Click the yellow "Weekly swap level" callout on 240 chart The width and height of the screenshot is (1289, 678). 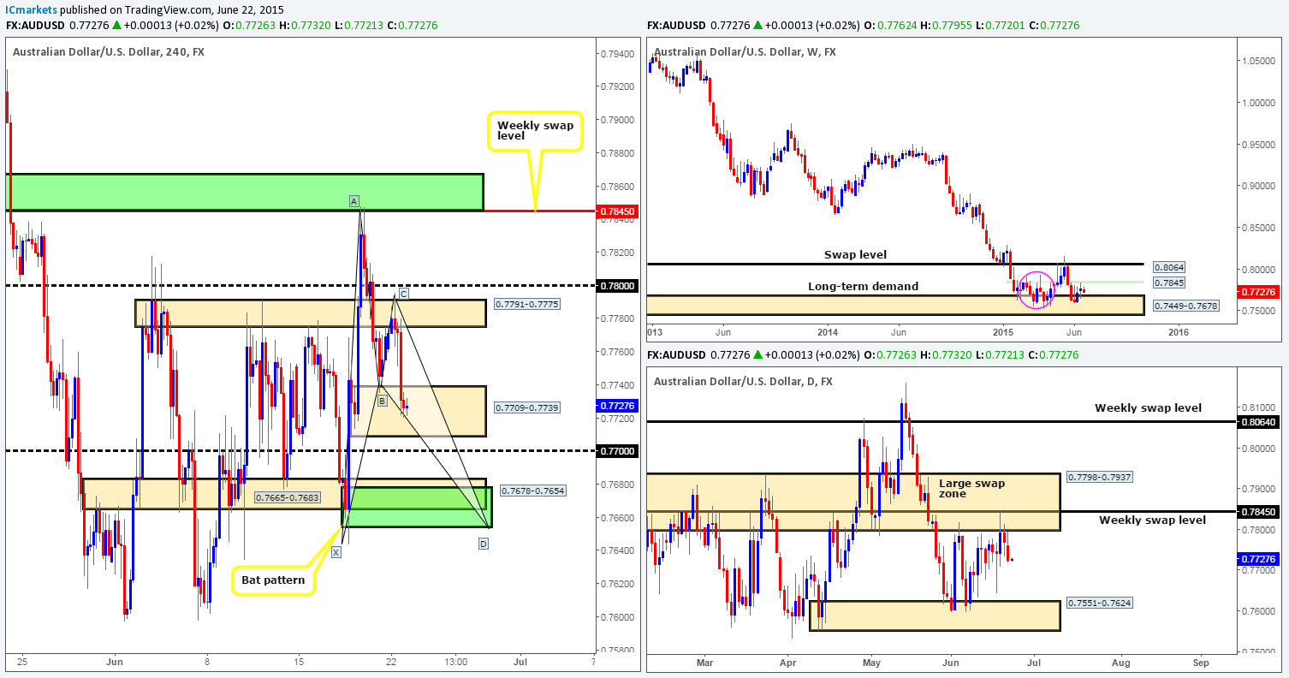coord(536,131)
